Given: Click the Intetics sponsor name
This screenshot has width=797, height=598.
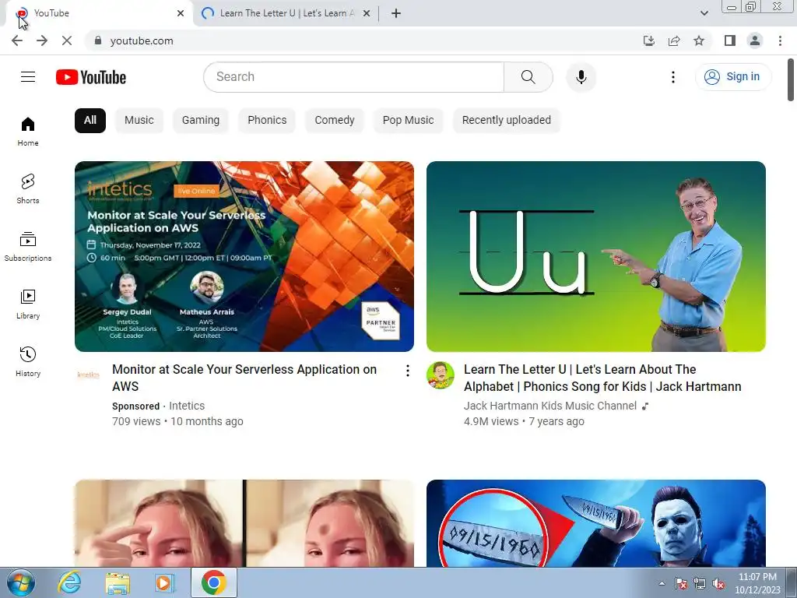Looking at the screenshot, I should click(x=187, y=406).
